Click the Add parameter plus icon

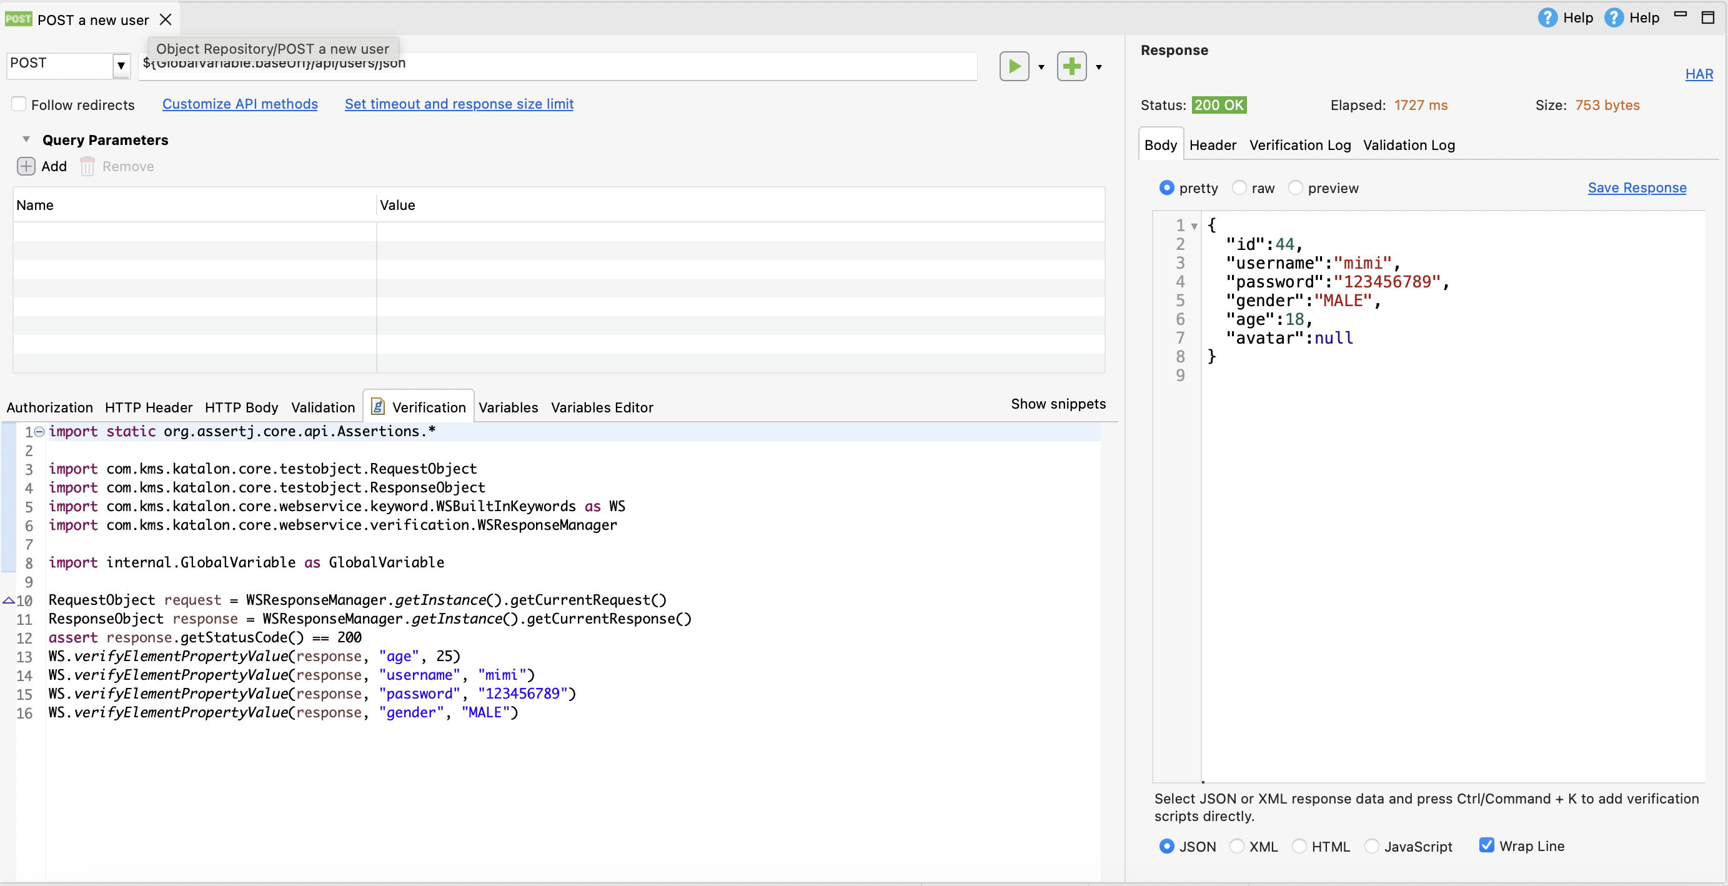coord(26,166)
